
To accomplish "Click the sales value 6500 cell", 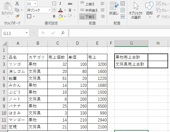I will pyautogui.click(x=97, y=106).
